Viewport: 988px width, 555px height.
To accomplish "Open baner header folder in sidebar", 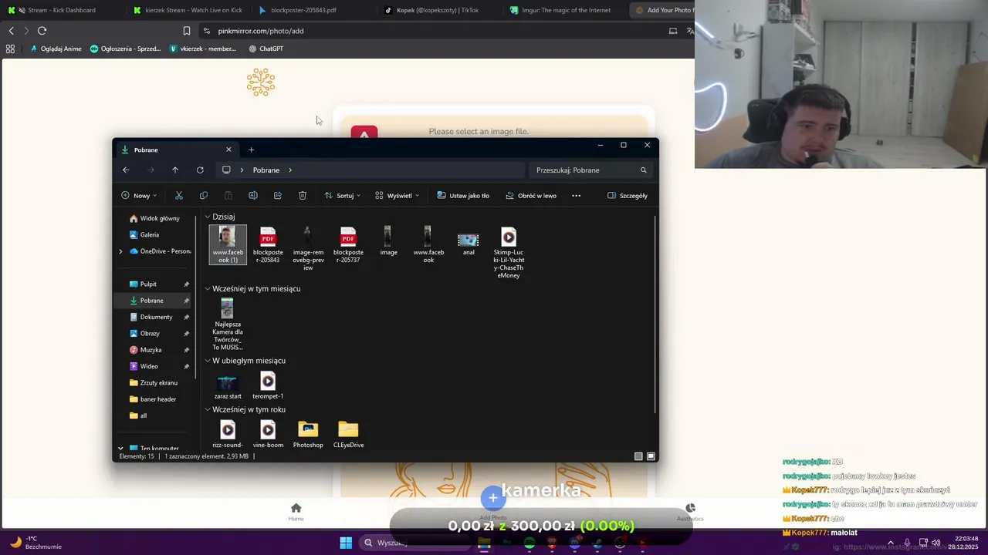I will pos(158,399).
